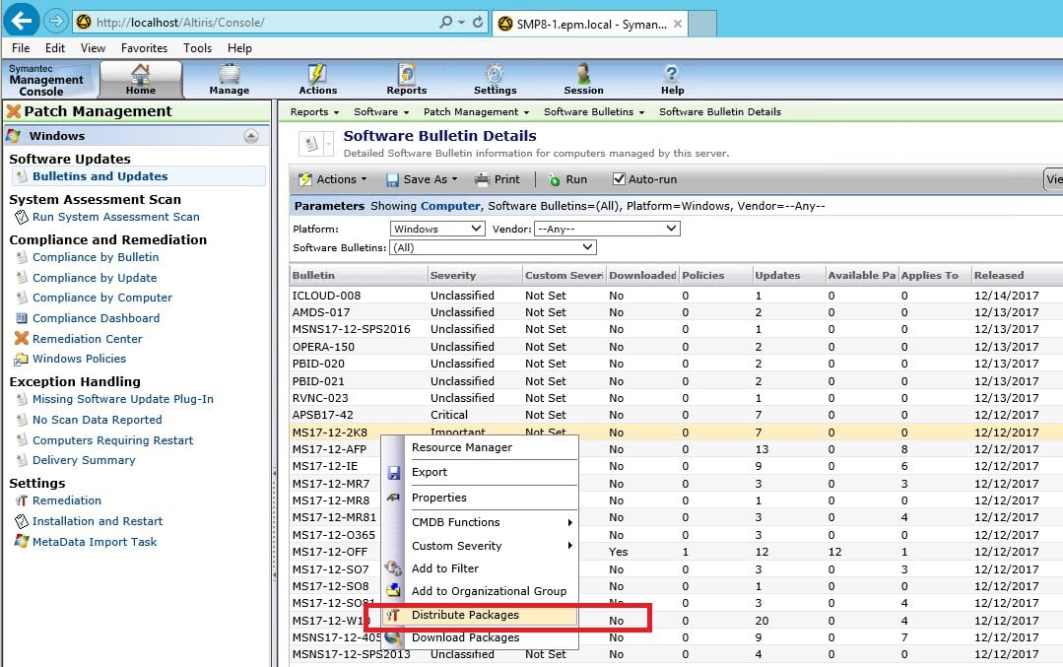This screenshot has height=667, width=1063.
Task: Open Compliance by Computer link
Action: [102, 298]
